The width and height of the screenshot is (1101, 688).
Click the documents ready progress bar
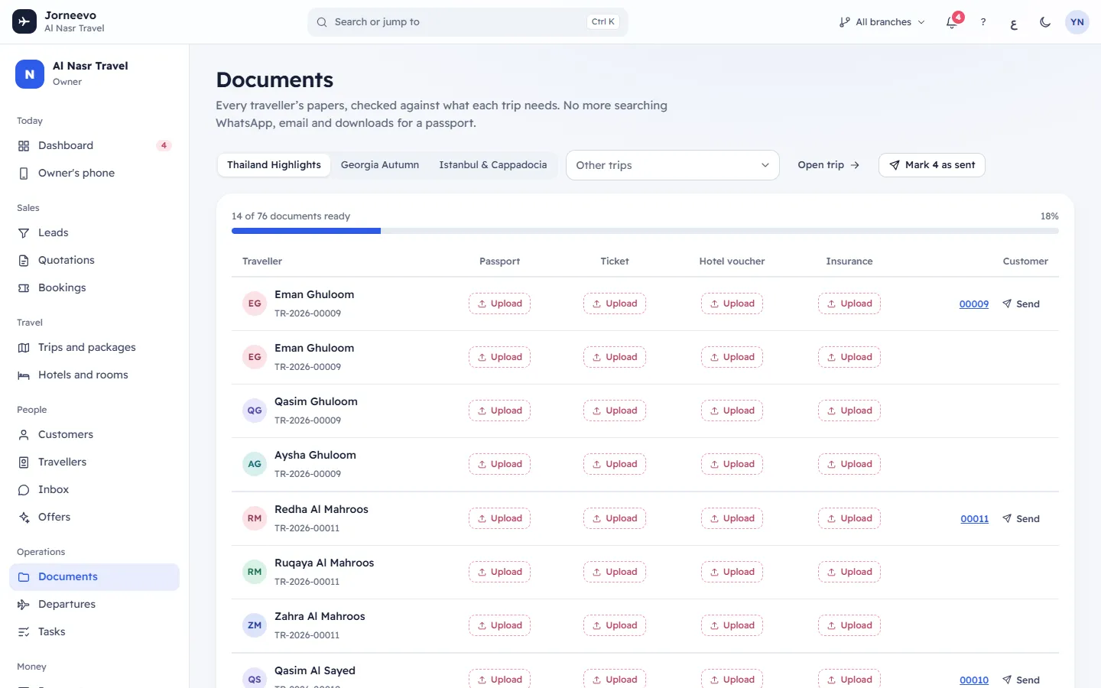tap(645, 231)
